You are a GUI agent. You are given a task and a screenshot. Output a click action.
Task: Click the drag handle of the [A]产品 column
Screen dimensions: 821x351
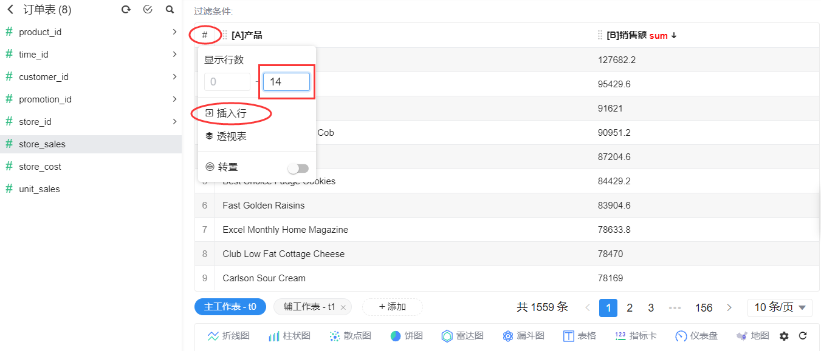click(x=225, y=35)
